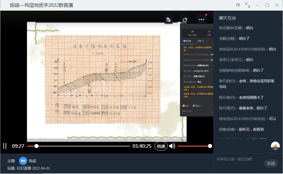Image resolution: width=283 pixels, height=174 pixels.
Task: Click 发送 to send chat message
Action: coord(271,163)
